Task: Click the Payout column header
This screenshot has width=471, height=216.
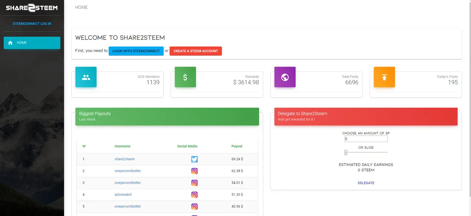Action: coord(237,146)
